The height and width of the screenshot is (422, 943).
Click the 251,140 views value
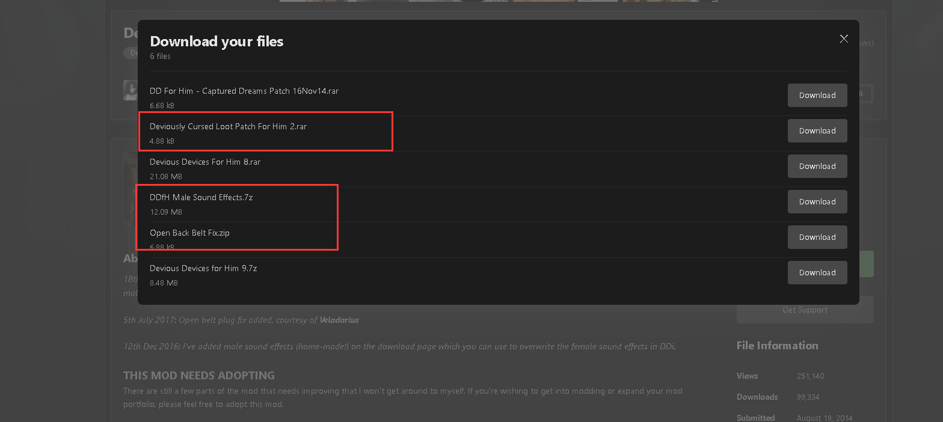(x=810, y=376)
